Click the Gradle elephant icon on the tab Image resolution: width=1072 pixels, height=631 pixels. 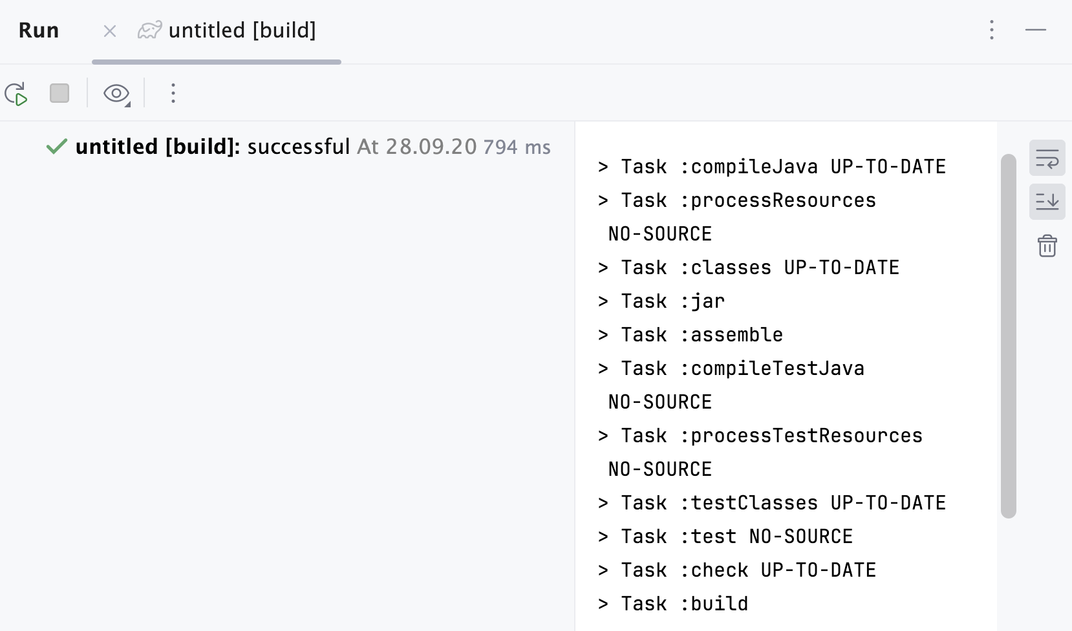point(148,30)
